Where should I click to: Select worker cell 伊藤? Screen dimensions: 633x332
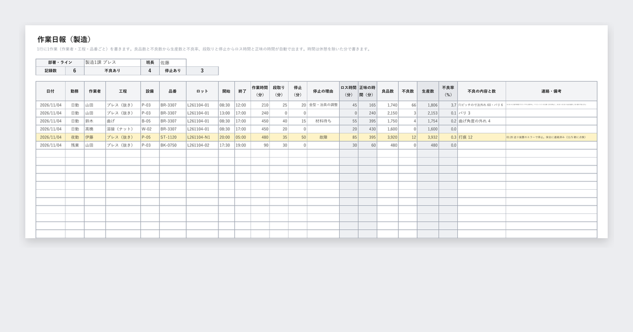[x=95, y=137]
